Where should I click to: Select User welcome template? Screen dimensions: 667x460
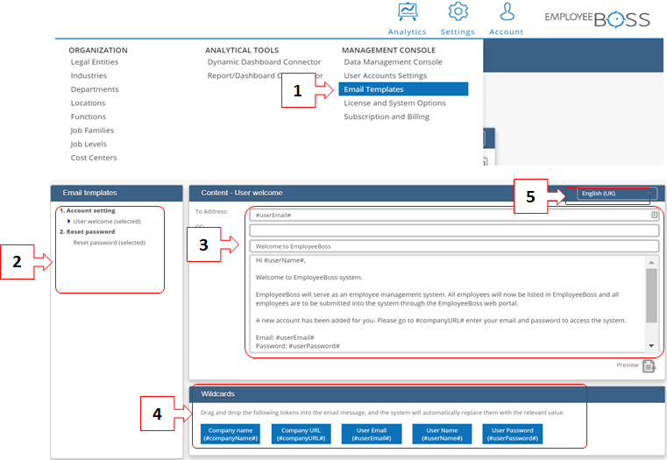pyautogui.click(x=107, y=222)
